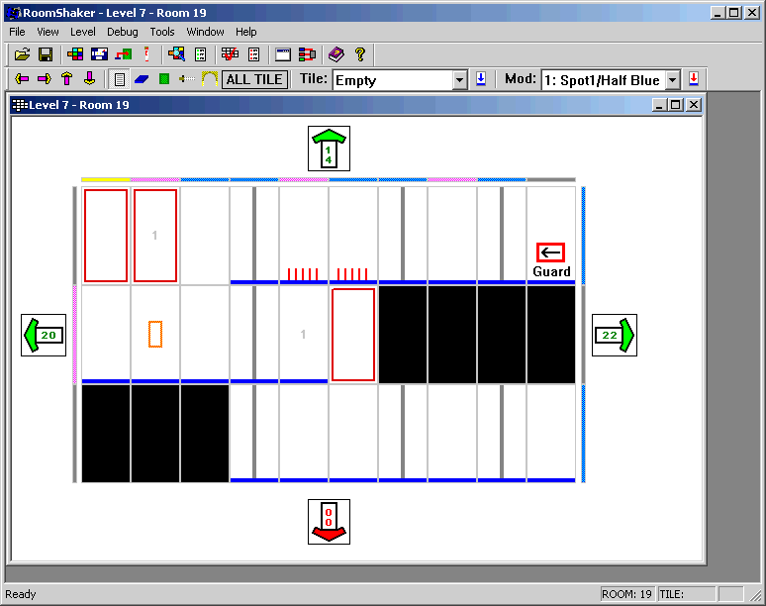766x606 pixels.
Task: Toggle the blue parallelogram toolbar button
Action: pyautogui.click(x=142, y=79)
